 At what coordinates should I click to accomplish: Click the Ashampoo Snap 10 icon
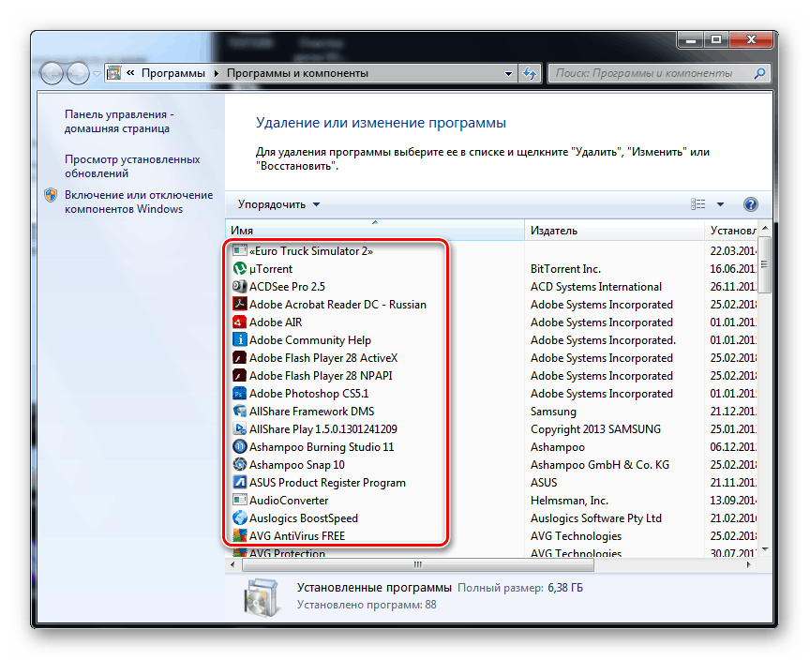pyautogui.click(x=240, y=465)
